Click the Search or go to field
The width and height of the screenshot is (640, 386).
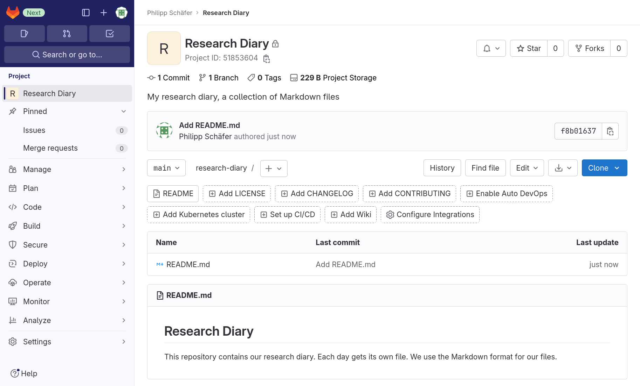point(67,55)
